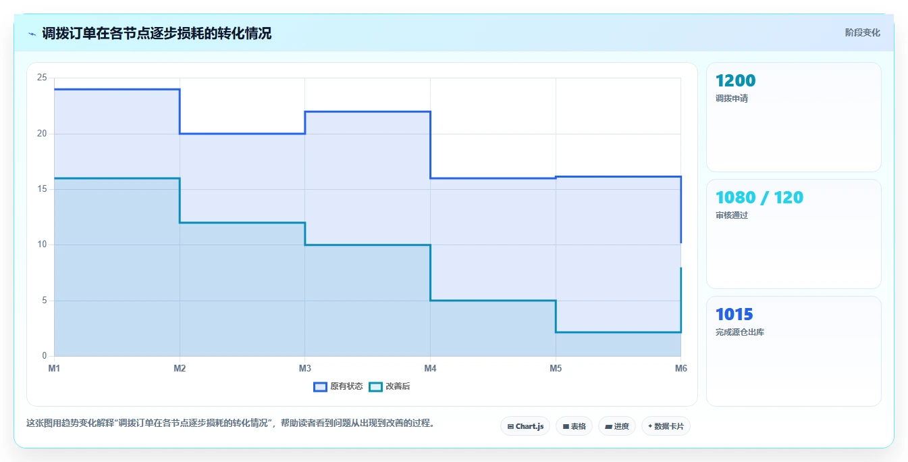Image resolution: width=908 pixels, height=462 pixels.
Task: Click the 审核通过 card caption
Action: coord(732,215)
